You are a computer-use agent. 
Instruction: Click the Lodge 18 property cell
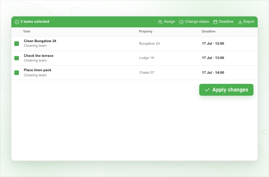(x=147, y=58)
